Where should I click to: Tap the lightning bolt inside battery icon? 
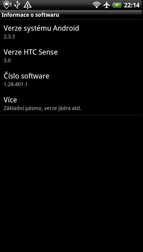118,5
